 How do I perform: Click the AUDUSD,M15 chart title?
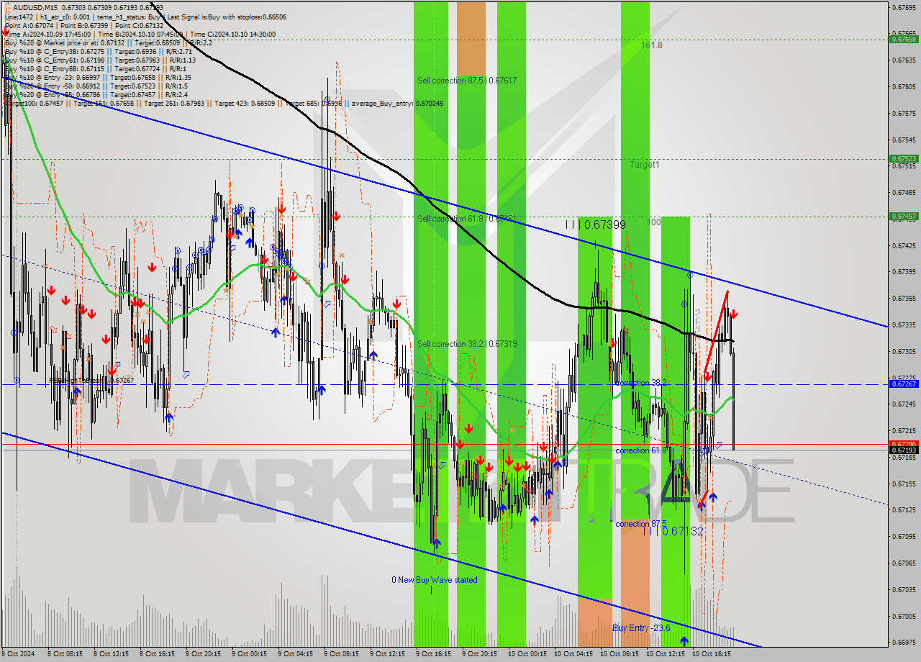36,6
